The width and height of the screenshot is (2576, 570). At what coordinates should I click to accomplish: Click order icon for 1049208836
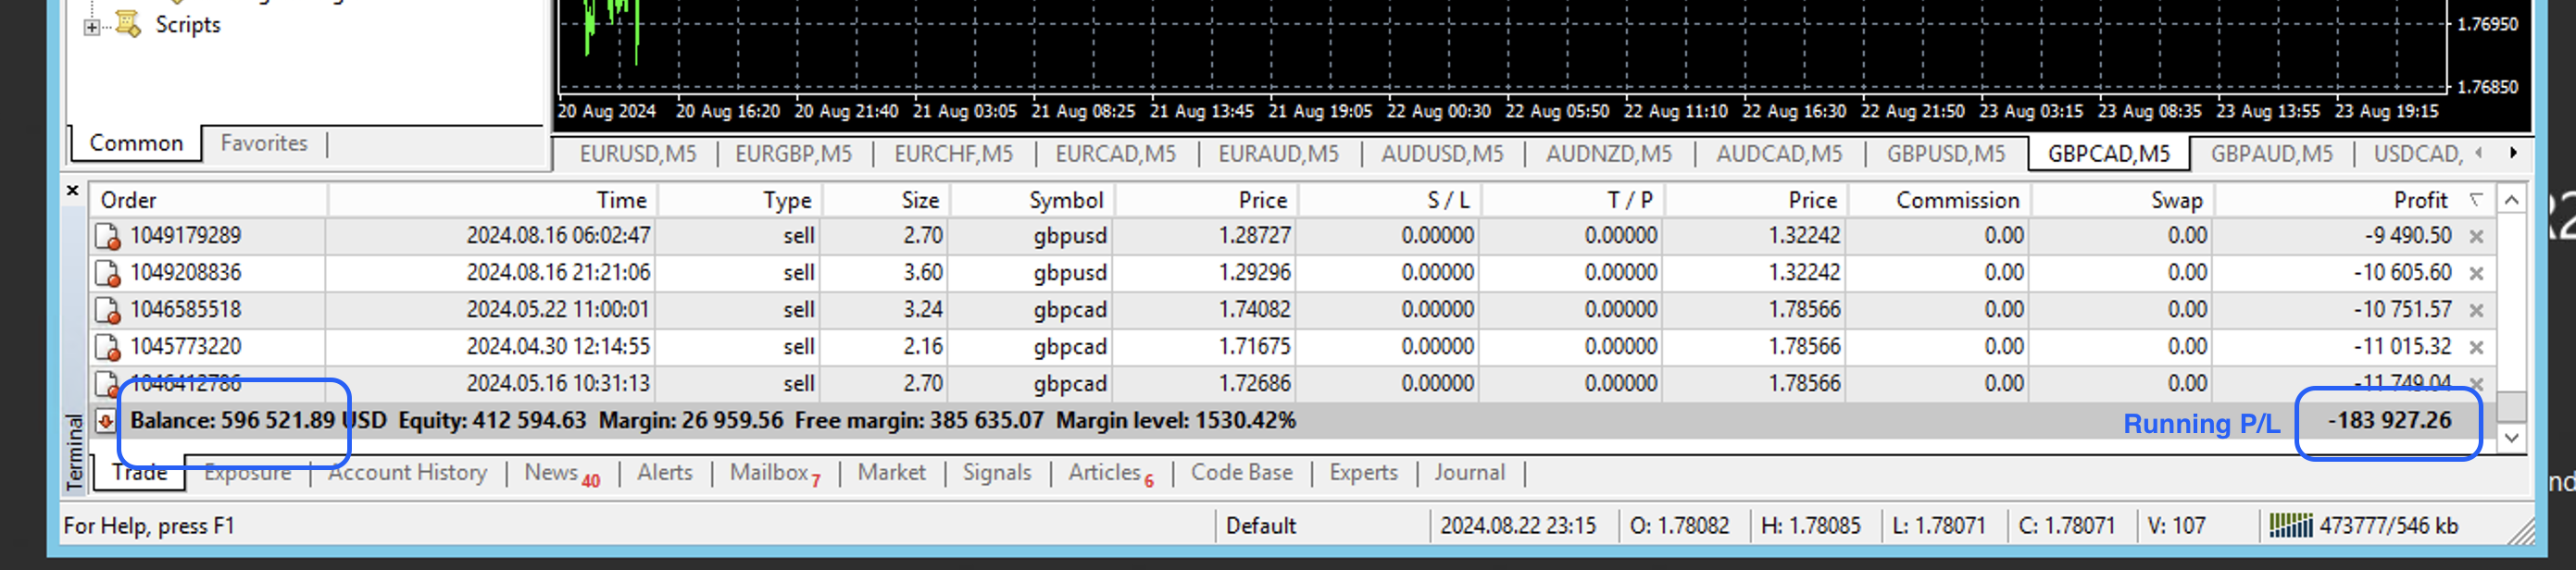click(x=107, y=274)
